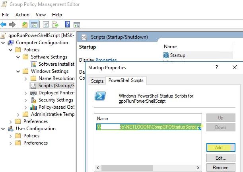Image resolution: width=243 pixels, height=172 pixels.
Task: Toggle the Show/Hide Console Tree icon
Action: pos(34,25)
